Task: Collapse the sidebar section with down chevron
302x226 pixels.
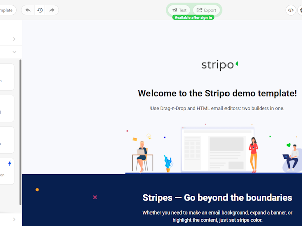Action: pos(14,52)
